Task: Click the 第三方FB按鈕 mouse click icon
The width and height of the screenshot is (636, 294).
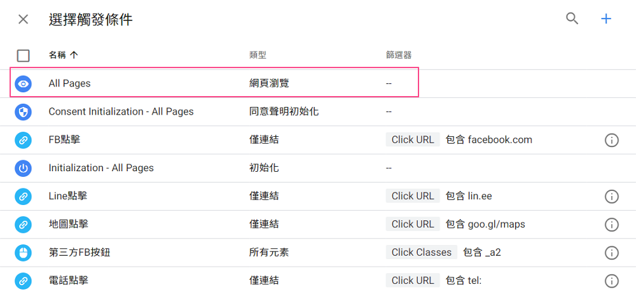Action: (x=23, y=253)
